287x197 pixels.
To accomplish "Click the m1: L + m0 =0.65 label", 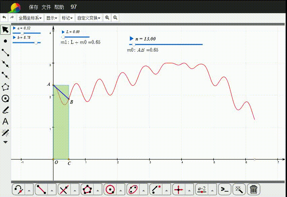I will pyautogui.click(x=81, y=42).
